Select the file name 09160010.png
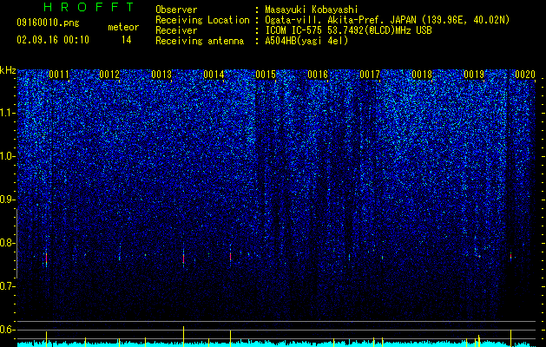 click(x=48, y=23)
